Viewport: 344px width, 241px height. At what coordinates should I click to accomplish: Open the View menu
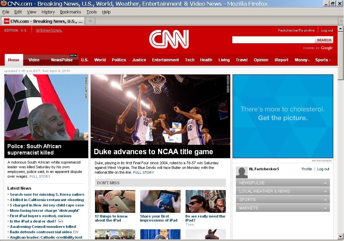[x=32, y=12]
